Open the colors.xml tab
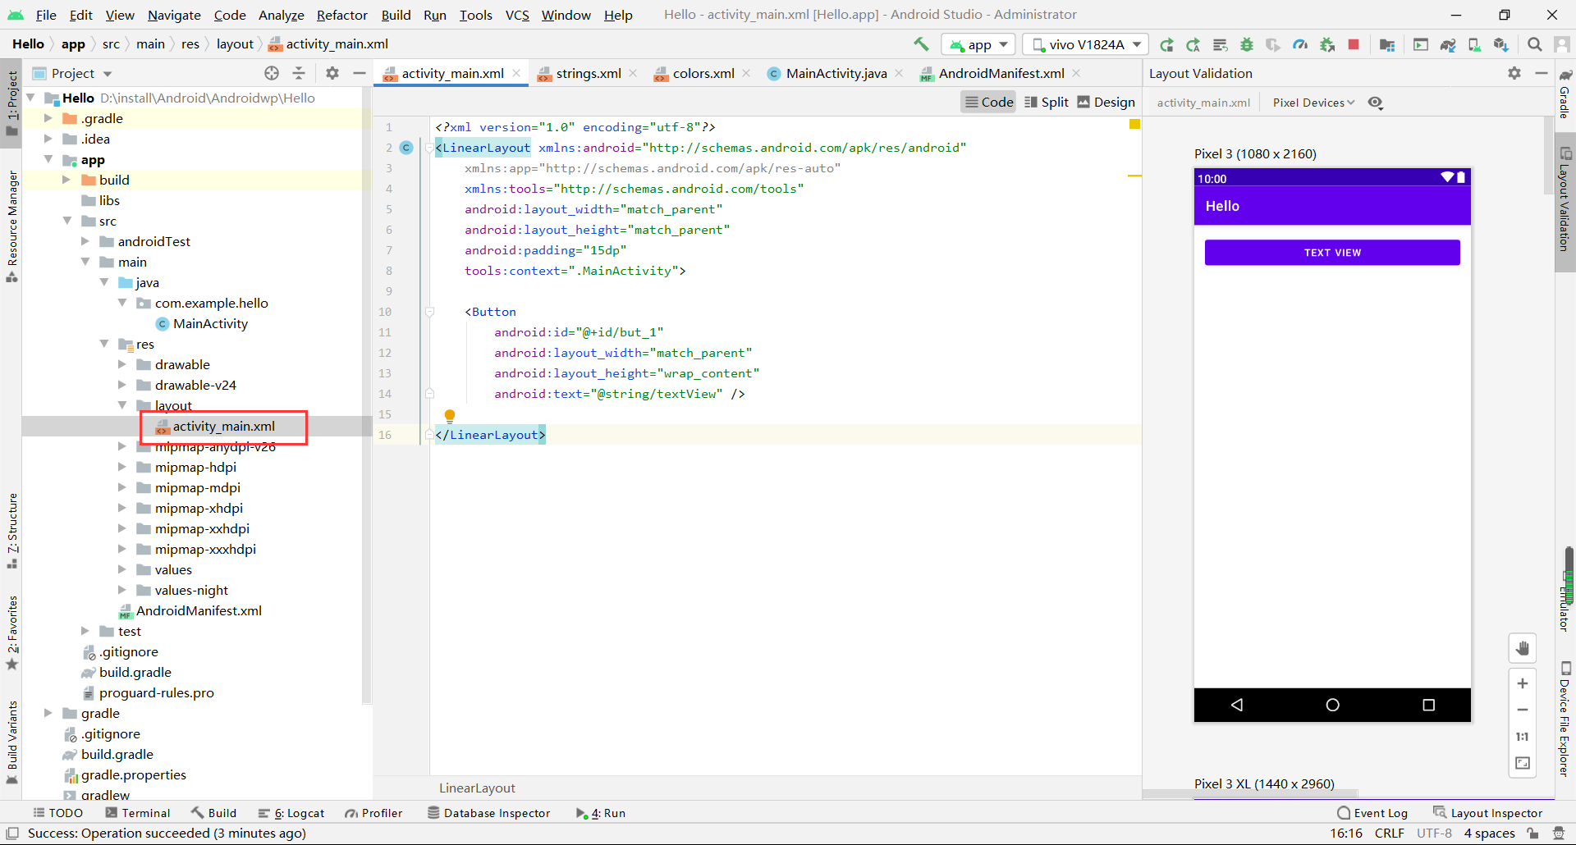 [x=703, y=73]
